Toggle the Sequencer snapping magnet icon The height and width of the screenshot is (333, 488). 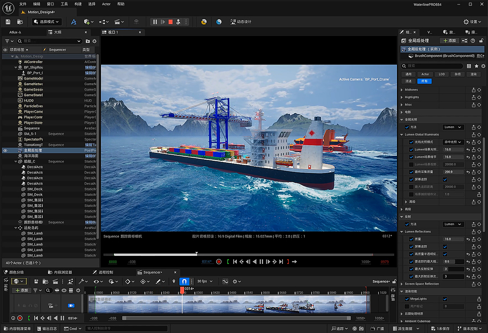pos(184,281)
